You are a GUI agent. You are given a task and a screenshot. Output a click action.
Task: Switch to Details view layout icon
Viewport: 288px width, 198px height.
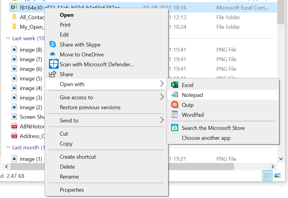click(x=267, y=175)
